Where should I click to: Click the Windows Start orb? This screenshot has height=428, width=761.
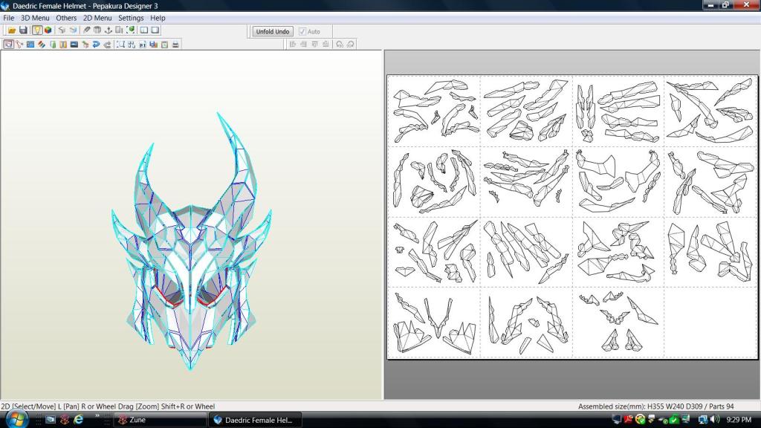pos(16,419)
